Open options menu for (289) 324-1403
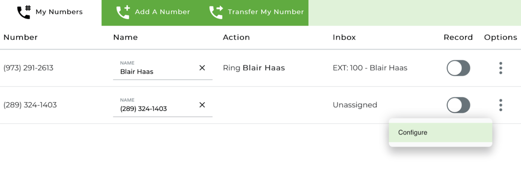The image size is (521, 183). point(501,105)
